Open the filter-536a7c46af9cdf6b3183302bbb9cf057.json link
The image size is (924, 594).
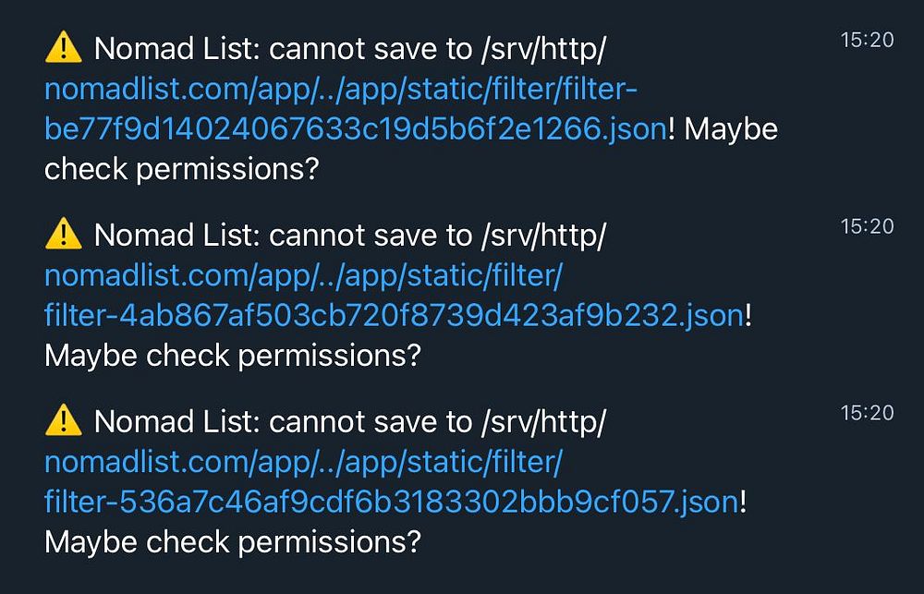pyautogui.click(x=392, y=502)
